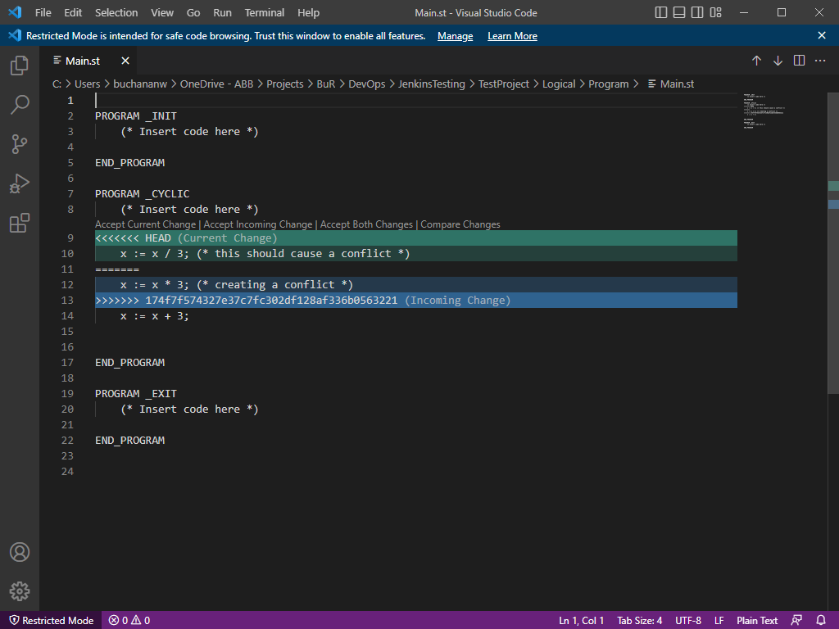Open the File menu
This screenshot has width=839, height=629.
(x=43, y=12)
